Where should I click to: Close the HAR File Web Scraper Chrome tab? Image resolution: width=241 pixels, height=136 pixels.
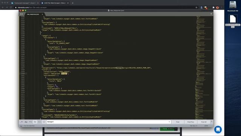pyautogui.click(x=68, y=3)
